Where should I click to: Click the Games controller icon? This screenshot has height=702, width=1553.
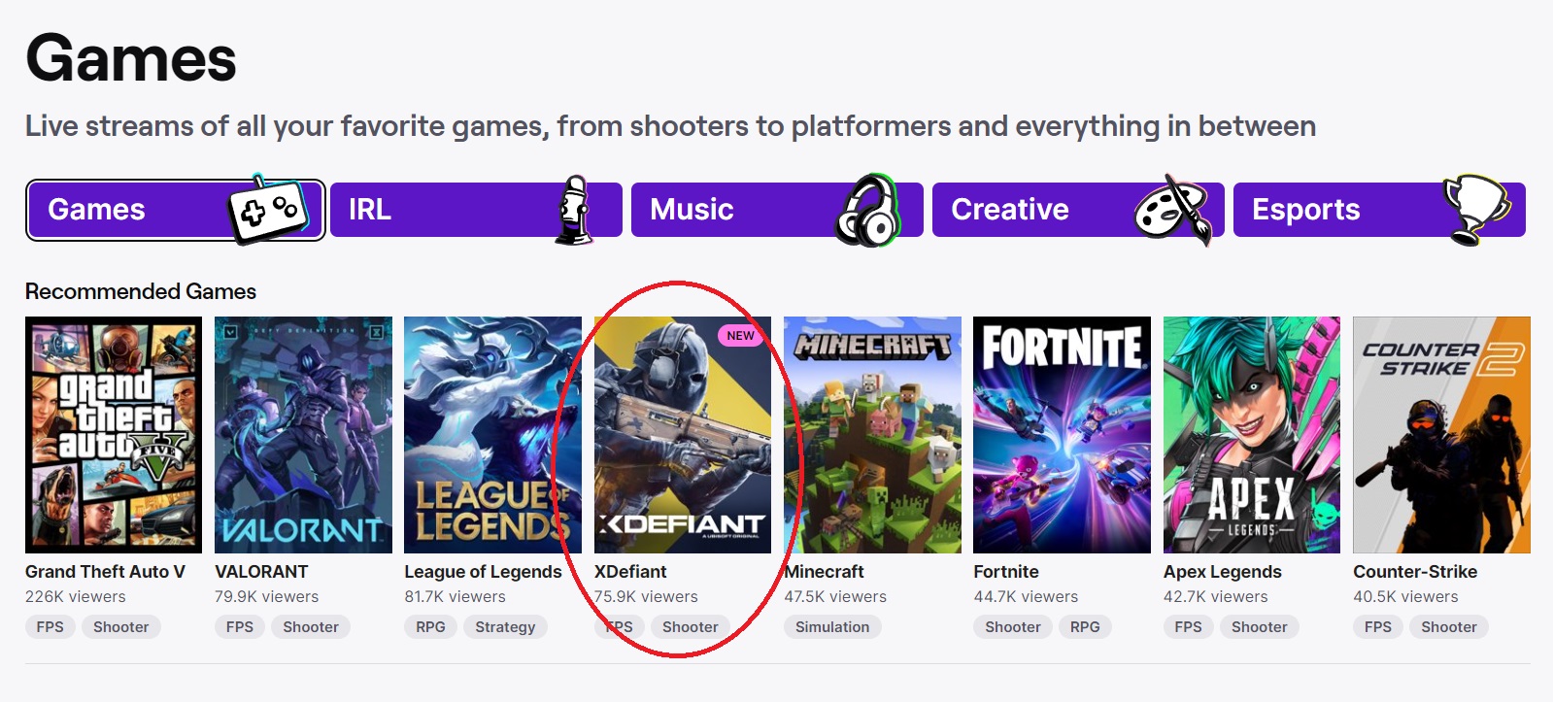click(x=267, y=208)
